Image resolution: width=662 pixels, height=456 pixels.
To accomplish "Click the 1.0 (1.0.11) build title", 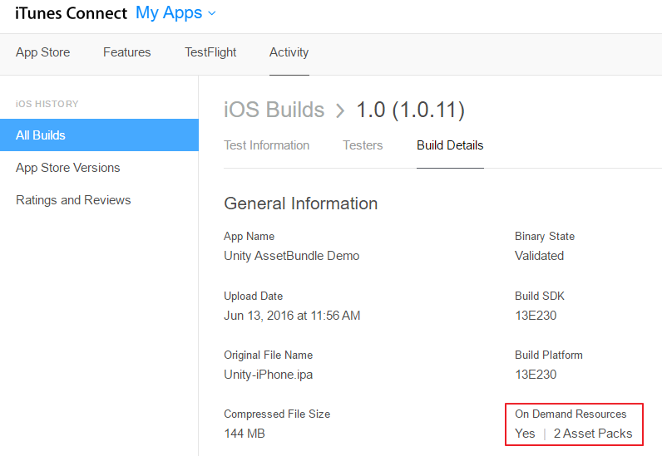I will click(x=410, y=110).
